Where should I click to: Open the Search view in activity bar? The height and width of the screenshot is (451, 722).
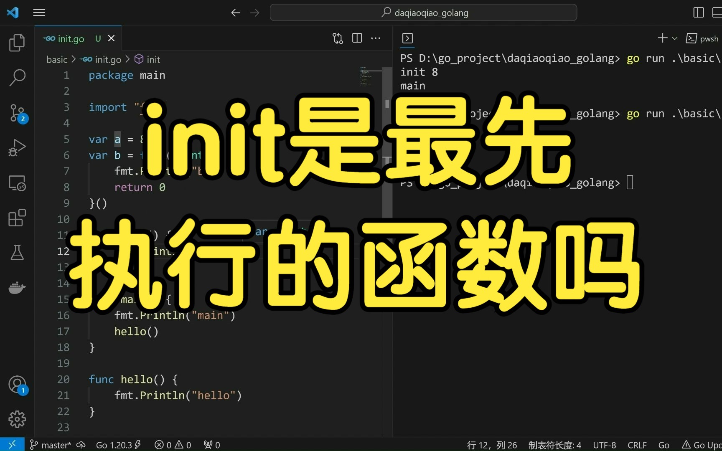point(17,77)
